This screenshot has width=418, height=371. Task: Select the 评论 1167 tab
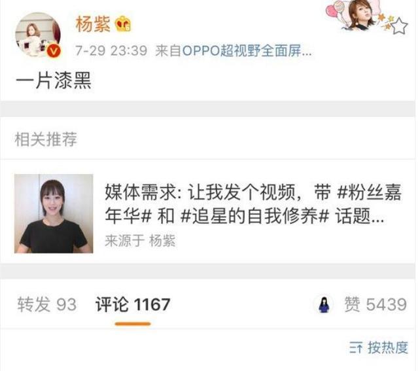[x=133, y=304]
